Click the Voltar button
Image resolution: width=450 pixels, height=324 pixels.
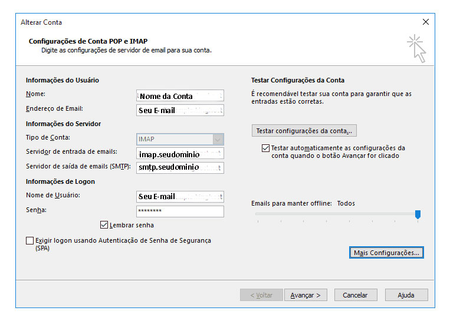pyautogui.click(x=260, y=295)
